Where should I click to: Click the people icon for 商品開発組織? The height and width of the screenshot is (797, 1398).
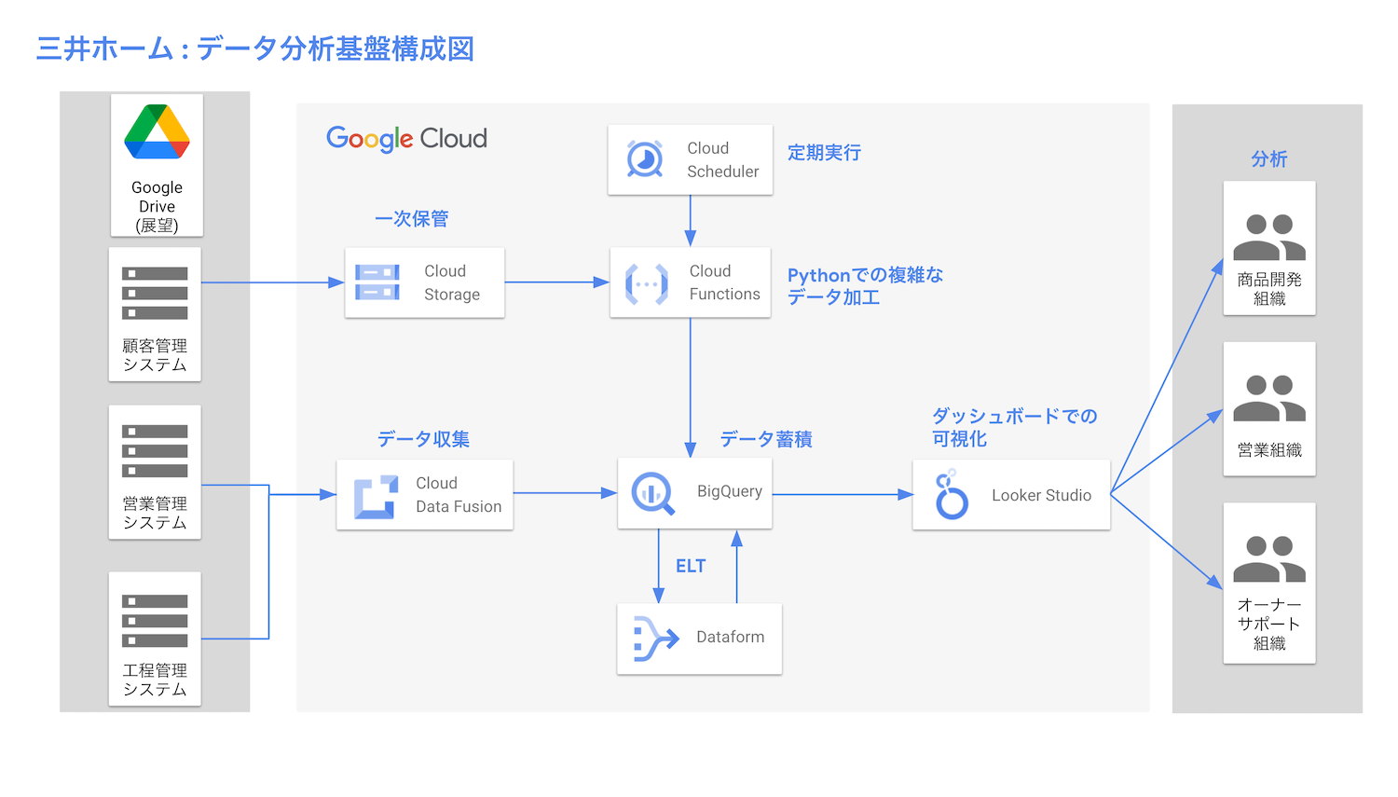tap(1269, 237)
